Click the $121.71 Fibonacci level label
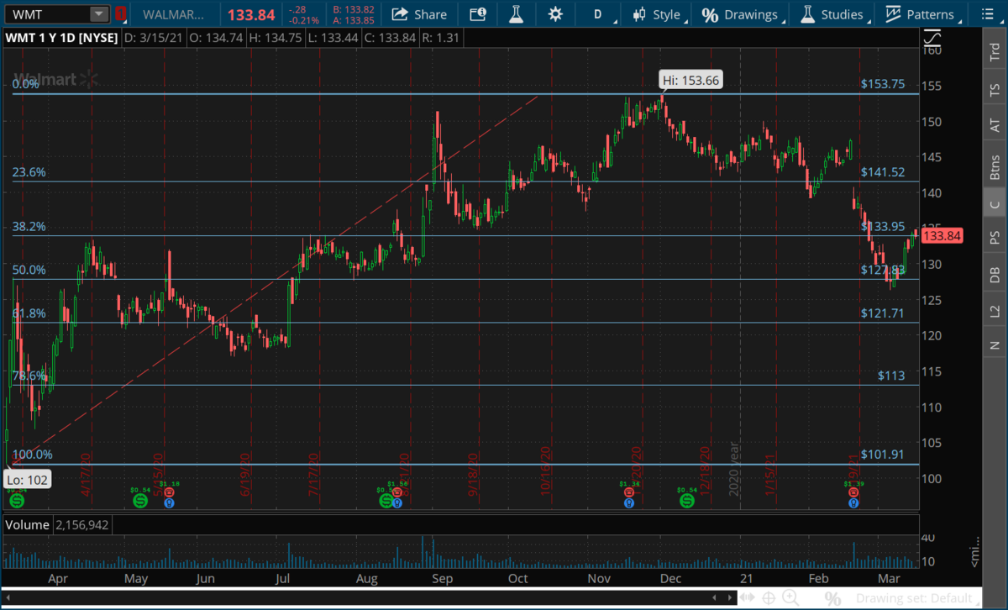1008x610 pixels. pos(883,313)
